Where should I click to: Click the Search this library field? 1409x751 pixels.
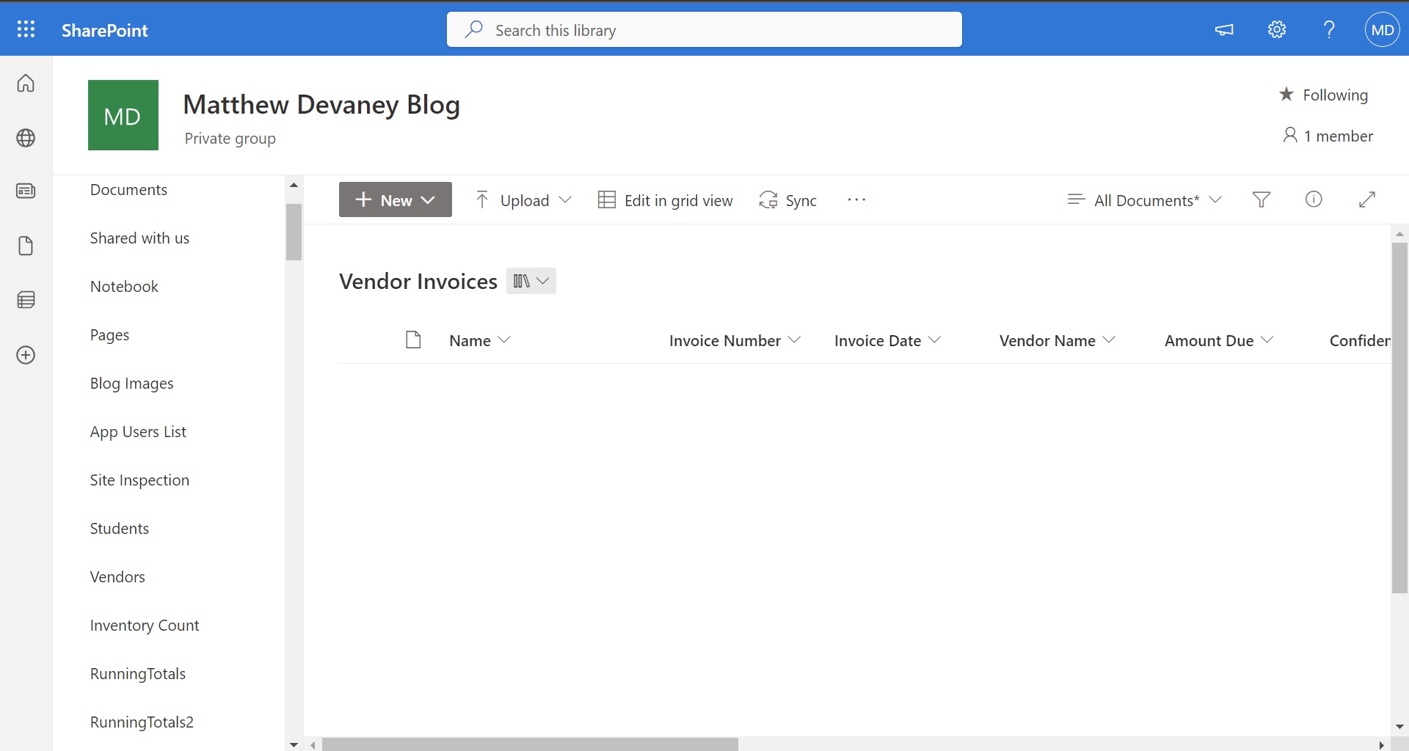click(x=703, y=29)
